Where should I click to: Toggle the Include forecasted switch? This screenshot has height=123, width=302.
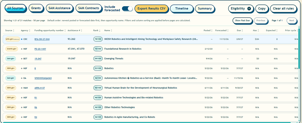[127, 9]
